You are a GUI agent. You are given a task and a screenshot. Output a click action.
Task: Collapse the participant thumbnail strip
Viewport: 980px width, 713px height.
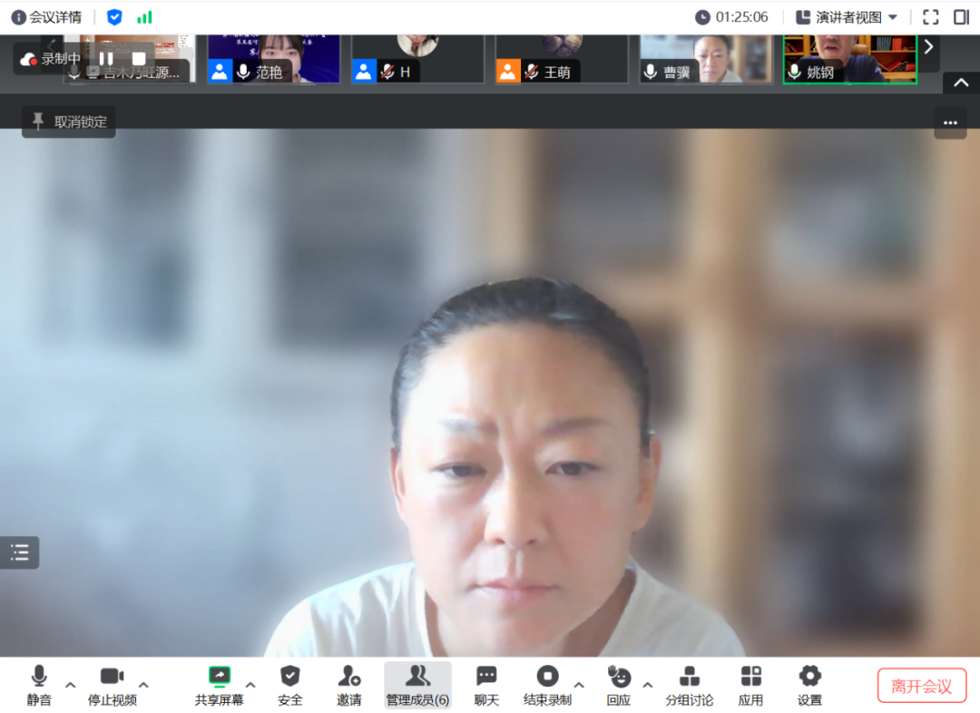[x=961, y=83]
